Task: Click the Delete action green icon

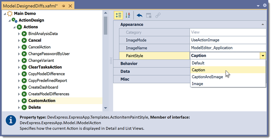Action: tap(24, 107)
